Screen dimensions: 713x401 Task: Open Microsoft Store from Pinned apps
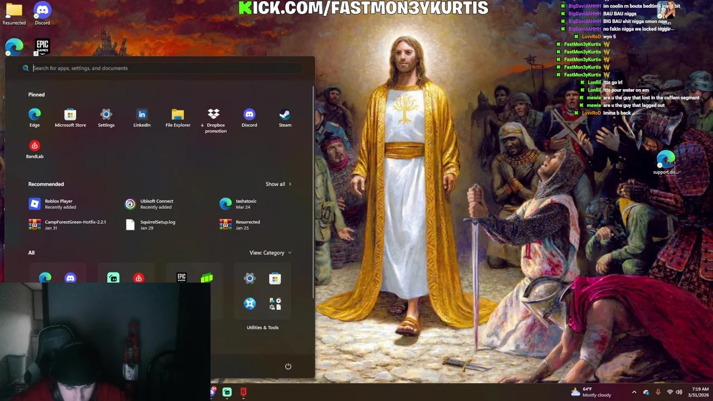coord(70,118)
